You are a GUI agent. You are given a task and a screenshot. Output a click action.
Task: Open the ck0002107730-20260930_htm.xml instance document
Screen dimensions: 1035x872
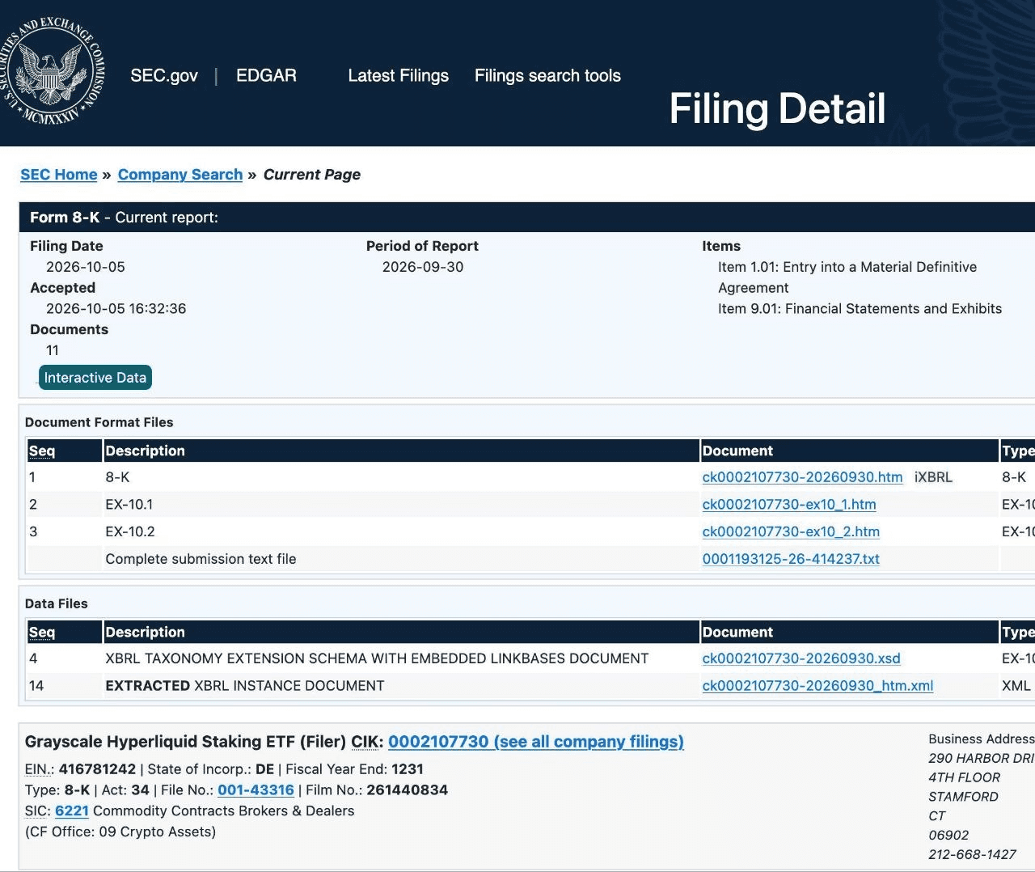[817, 686]
